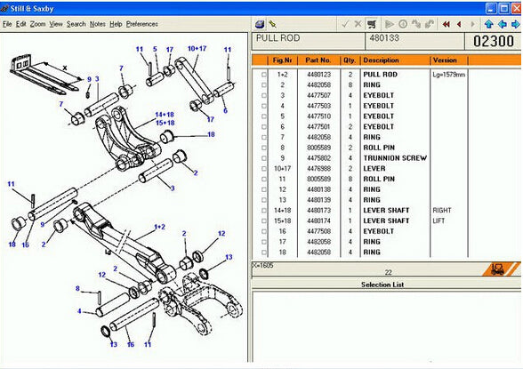Click the red single left arrow icon
The image size is (523, 369).
click(460, 24)
